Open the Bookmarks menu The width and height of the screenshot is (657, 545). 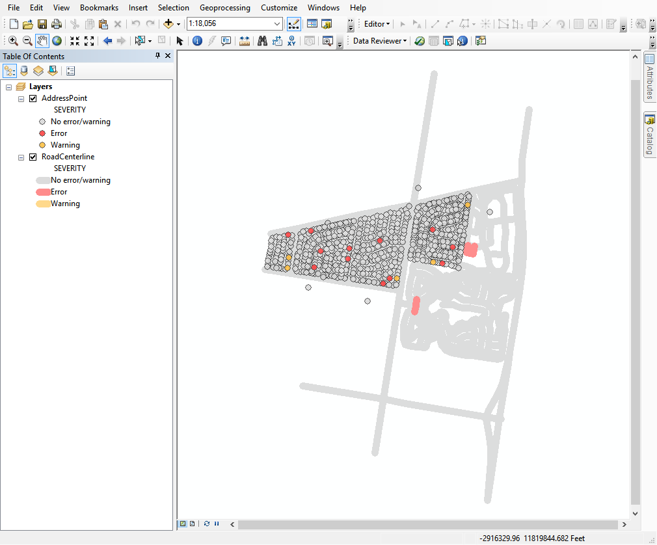(99, 8)
